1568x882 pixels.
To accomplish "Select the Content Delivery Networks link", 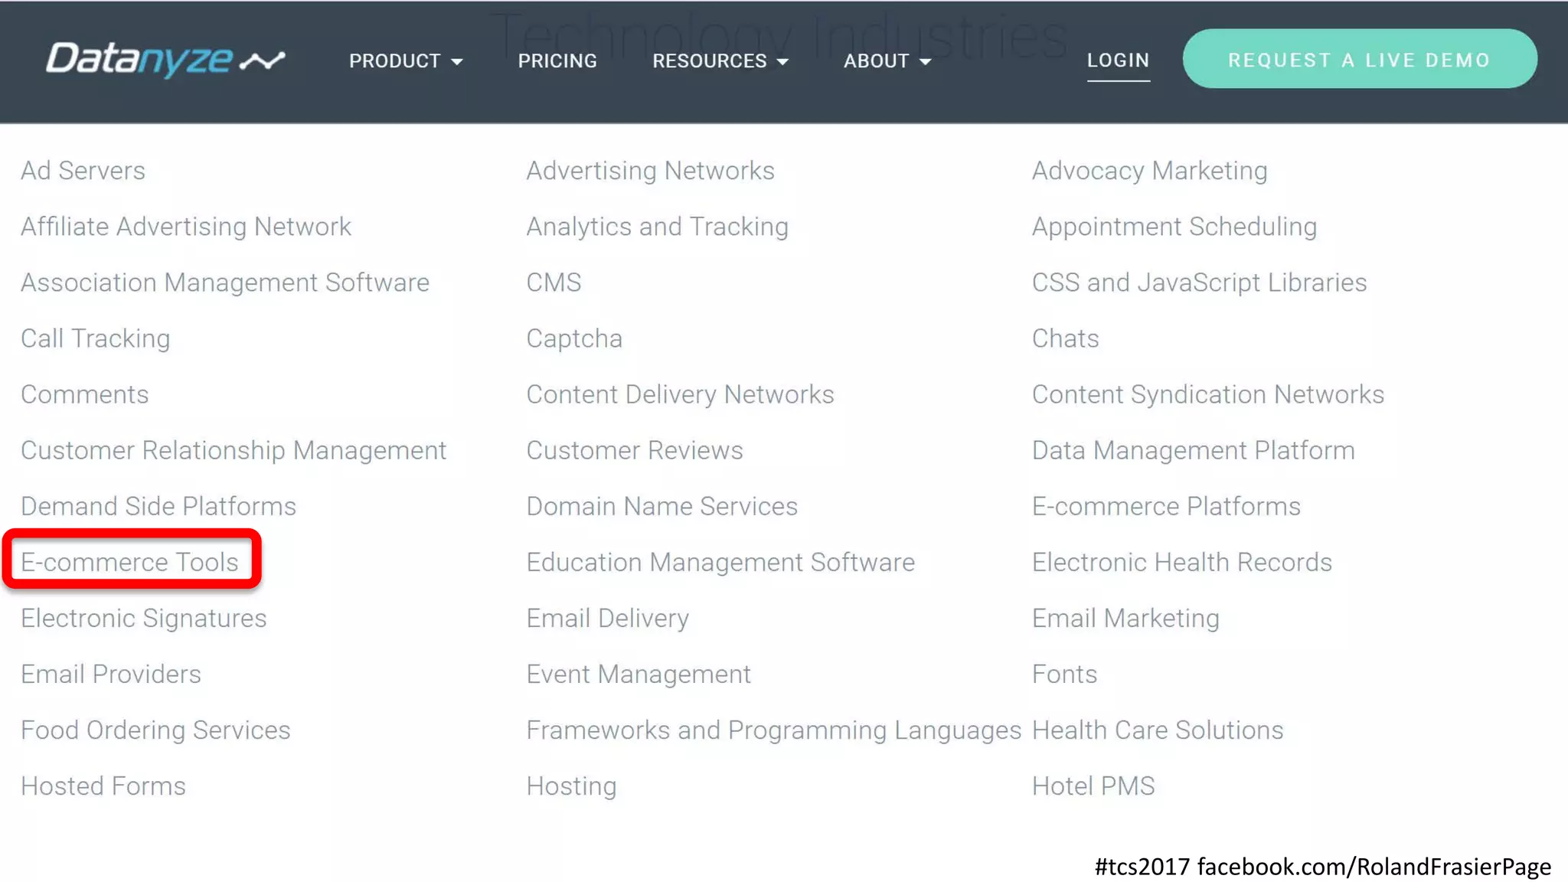I will click(x=680, y=394).
